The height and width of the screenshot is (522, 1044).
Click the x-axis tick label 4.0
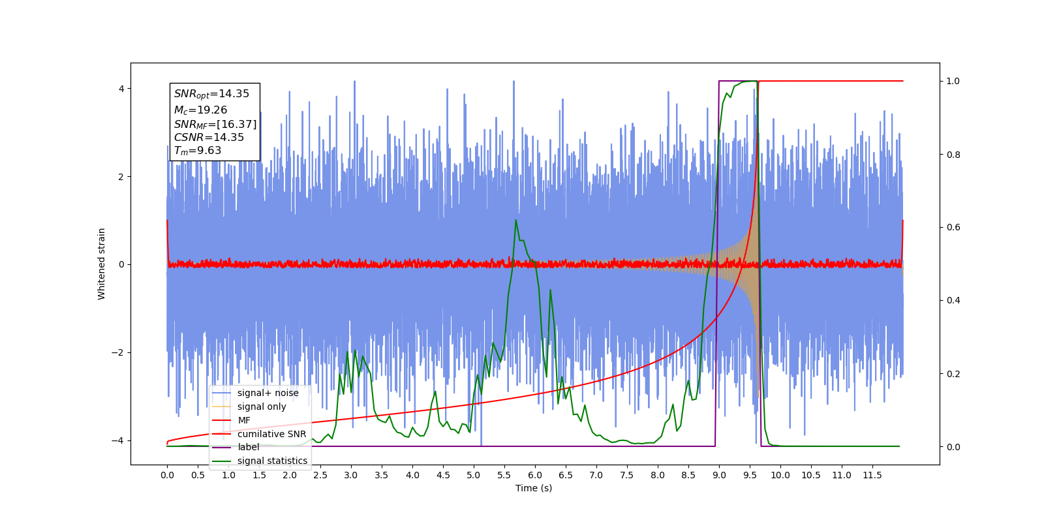412,475
